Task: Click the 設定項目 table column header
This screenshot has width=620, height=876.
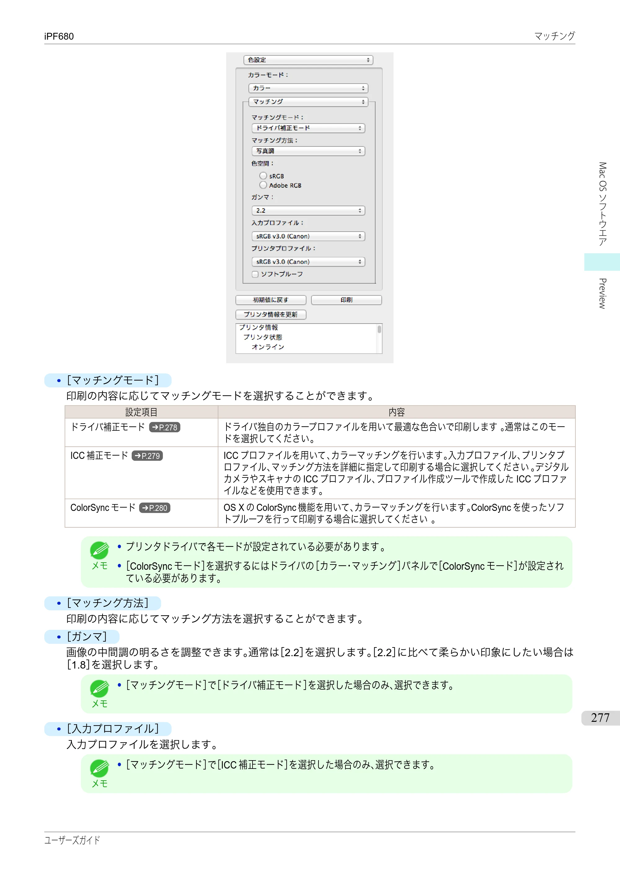Action: coord(141,412)
